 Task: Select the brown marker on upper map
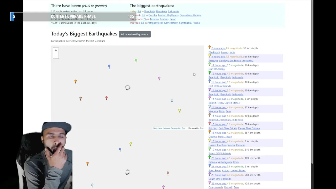point(81,98)
